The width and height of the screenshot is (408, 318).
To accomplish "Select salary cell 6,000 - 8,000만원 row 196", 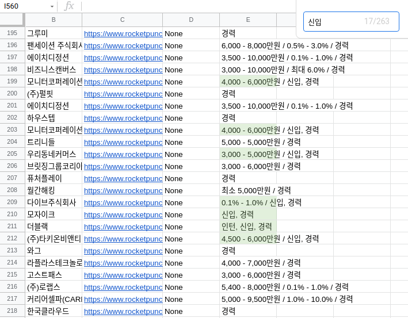I will click(248, 45).
